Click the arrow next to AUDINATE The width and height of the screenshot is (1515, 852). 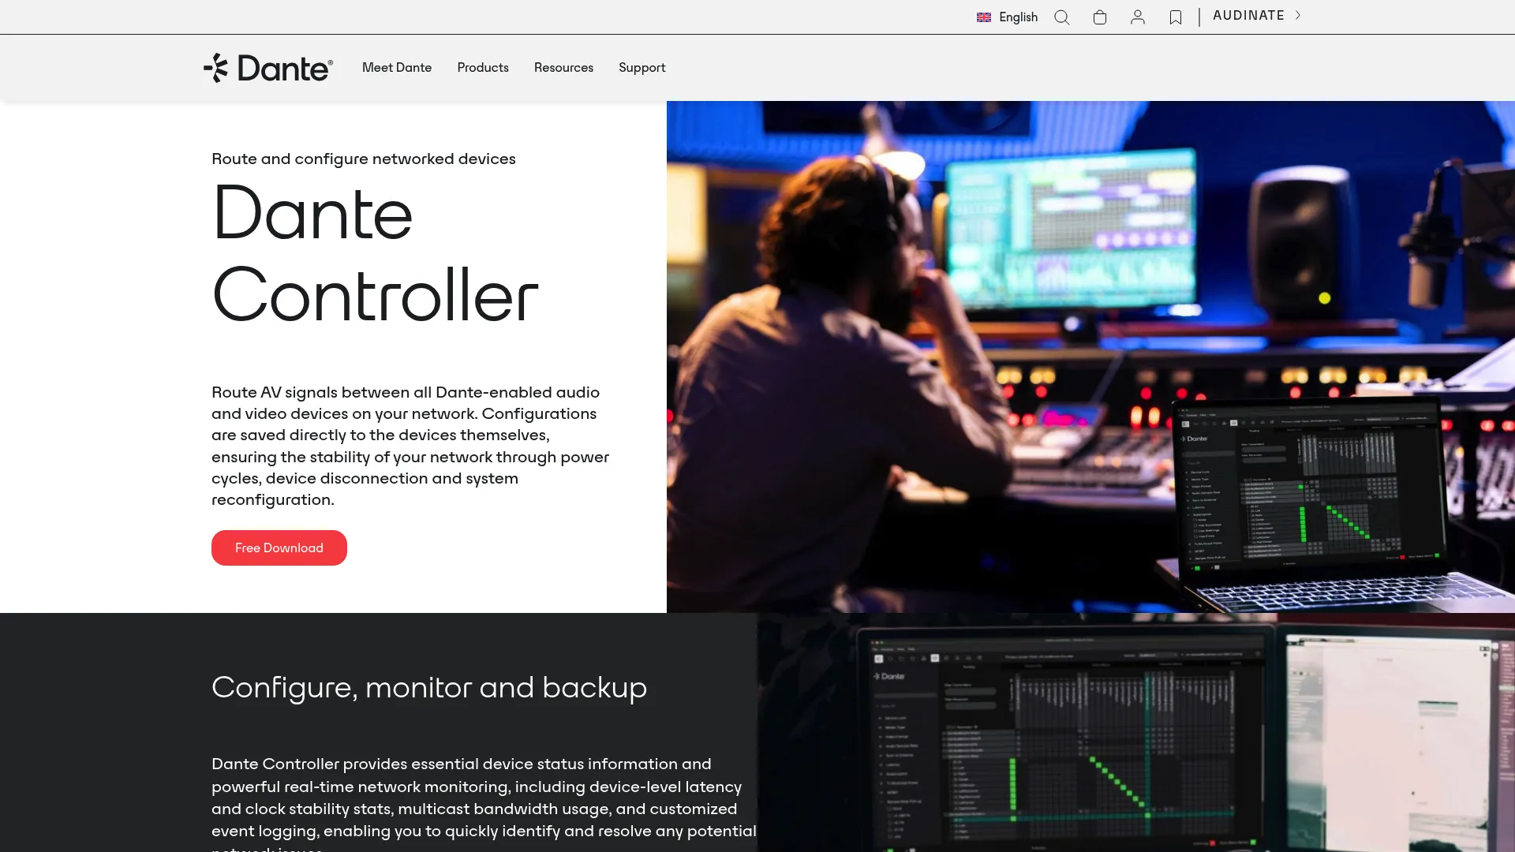(x=1298, y=15)
